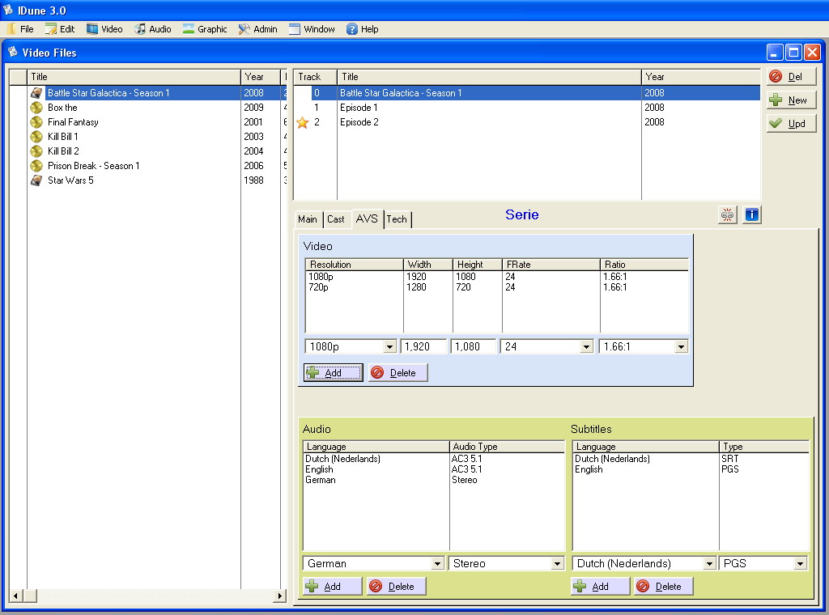This screenshot has height=615, width=829.
Task: Click the width field showing 1,920
Action: [423, 346]
